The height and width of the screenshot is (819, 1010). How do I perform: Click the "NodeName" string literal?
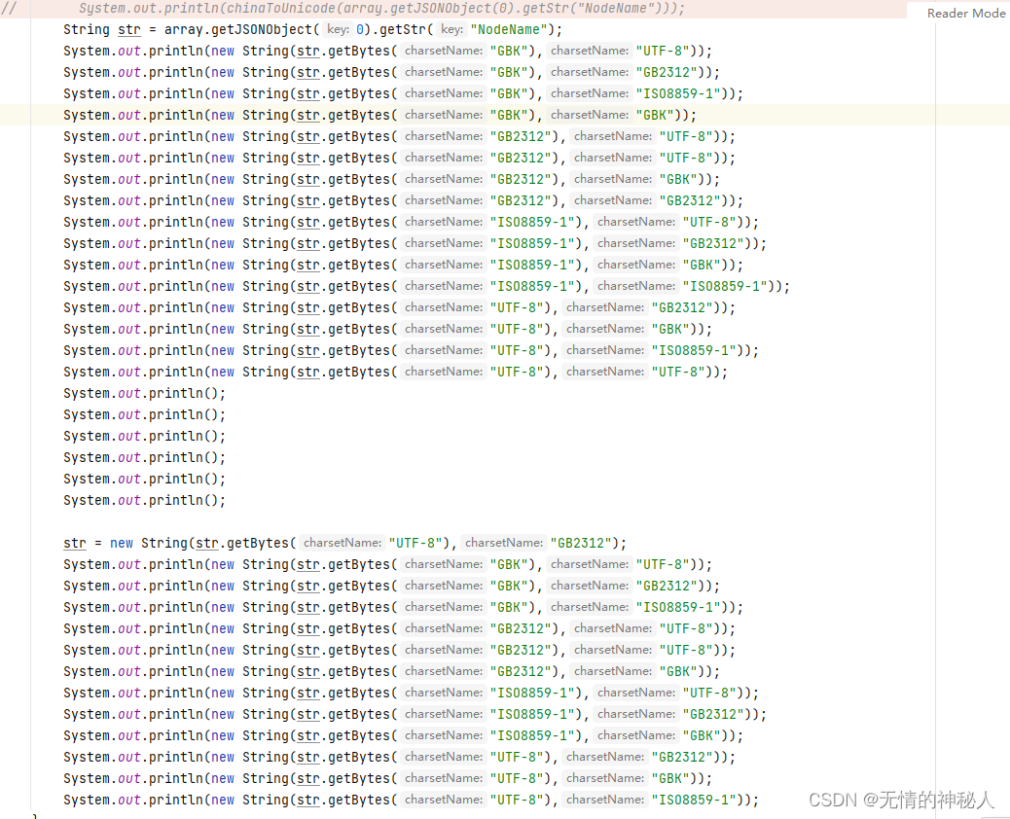click(x=510, y=29)
